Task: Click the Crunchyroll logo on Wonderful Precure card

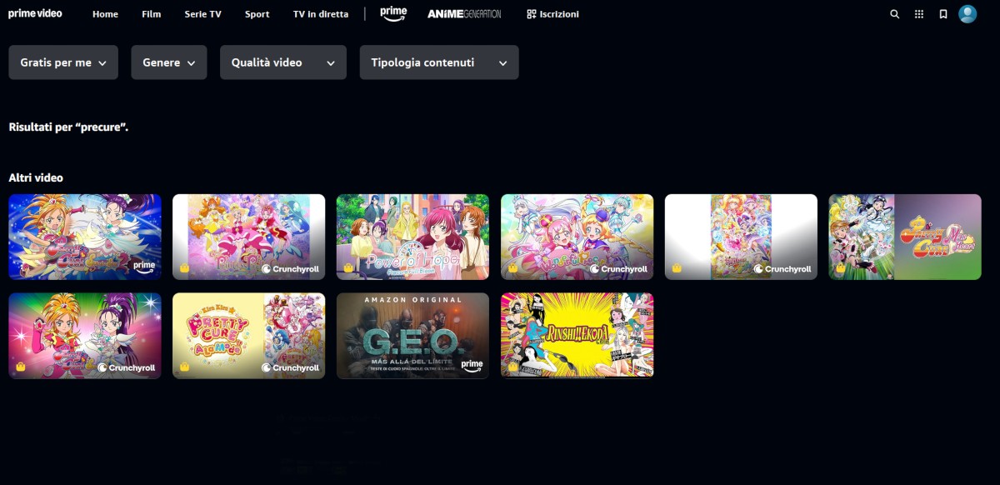Action: [x=619, y=269]
